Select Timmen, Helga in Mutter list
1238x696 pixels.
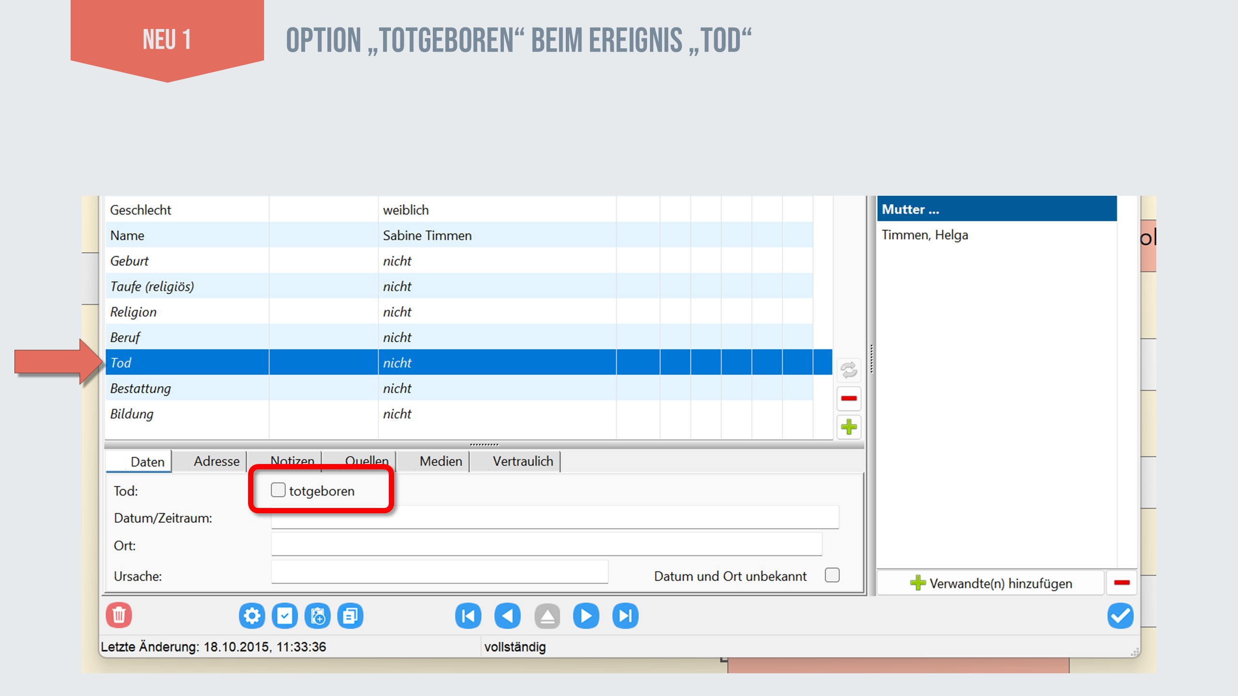click(x=925, y=235)
